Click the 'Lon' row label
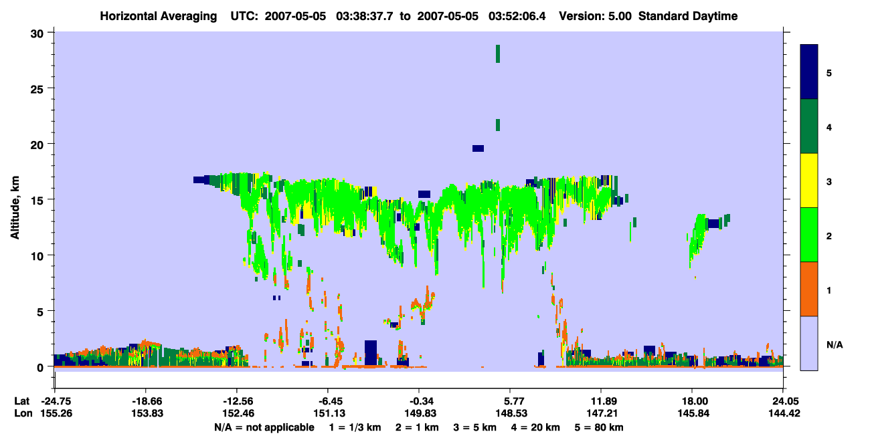This screenshot has height=446, width=870. tap(22, 413)
